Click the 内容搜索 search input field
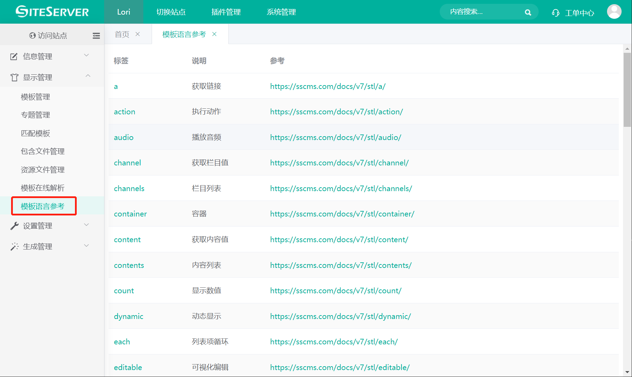The height and width of the screenshot is (377, 632). tap(482, 12)
